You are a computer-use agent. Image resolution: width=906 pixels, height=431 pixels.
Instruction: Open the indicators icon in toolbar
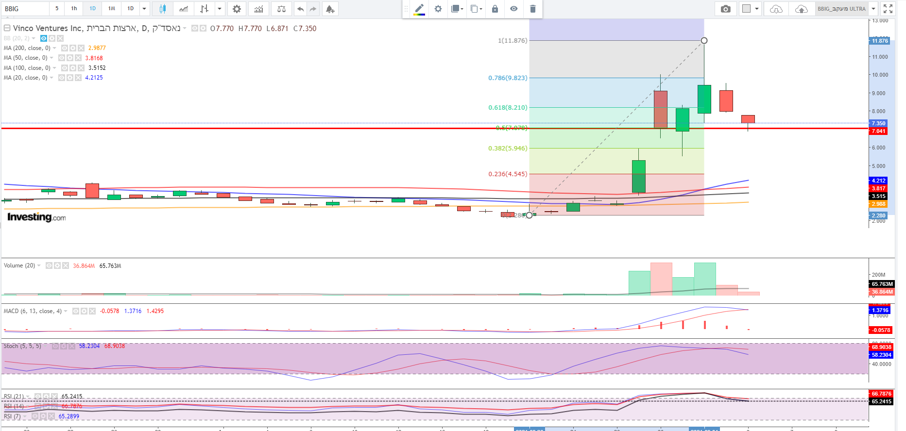[258, 9]
